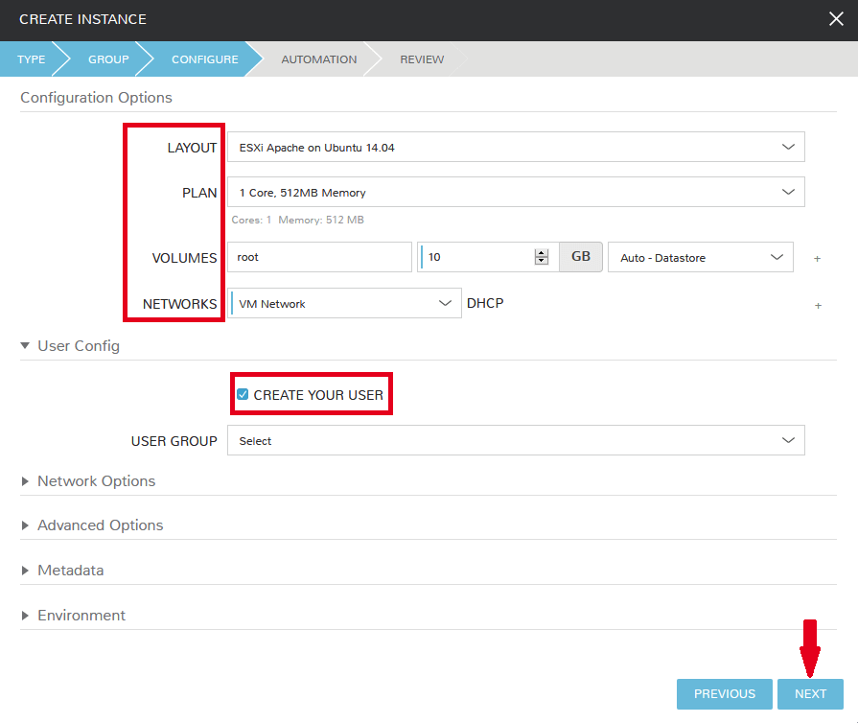
Task: Click the volume name field containing root
Action: click(319, 258)
